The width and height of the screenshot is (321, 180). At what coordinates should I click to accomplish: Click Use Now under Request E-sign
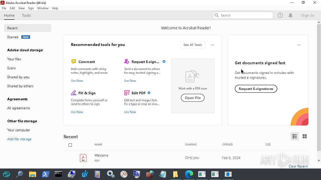coord(130,81)
